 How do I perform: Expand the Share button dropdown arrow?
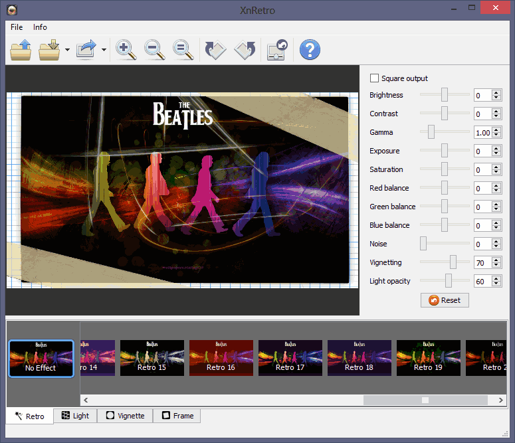tap(104, 50)
